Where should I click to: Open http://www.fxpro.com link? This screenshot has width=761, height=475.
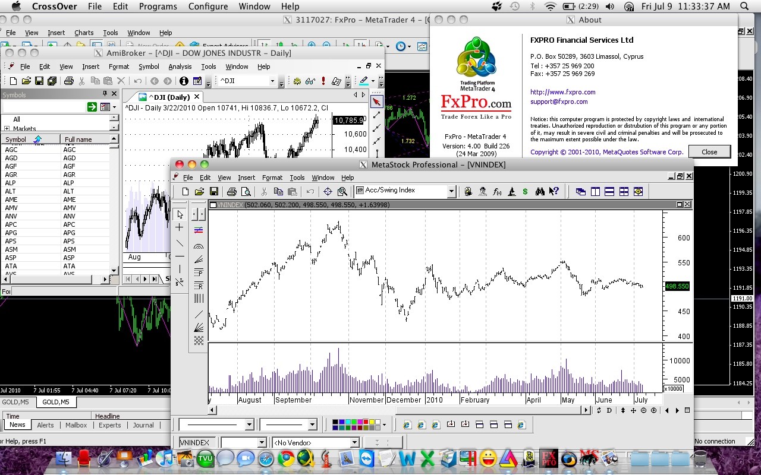563,92
